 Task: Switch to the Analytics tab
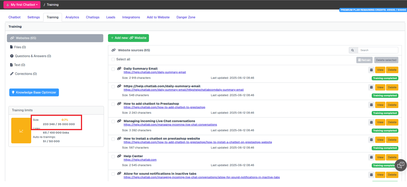(72, 17)
